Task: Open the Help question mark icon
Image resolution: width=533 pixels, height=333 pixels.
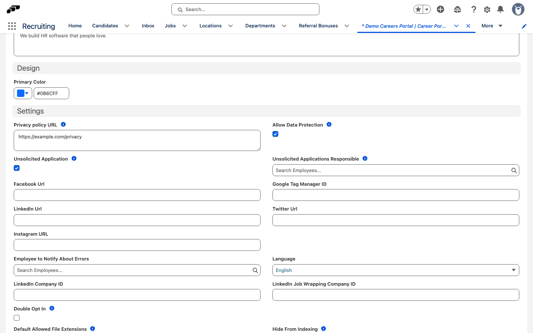Action: [473, 9]
